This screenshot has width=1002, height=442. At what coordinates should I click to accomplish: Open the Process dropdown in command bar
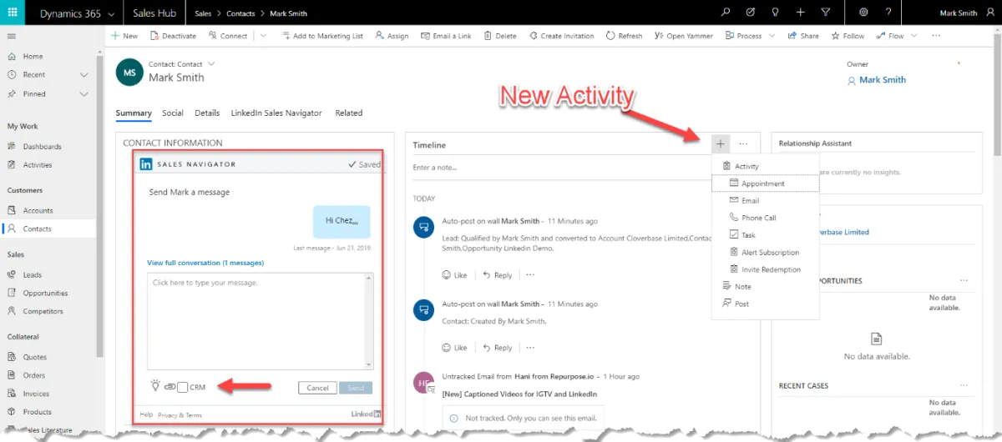pyautogui.click(x=771, y=36)
